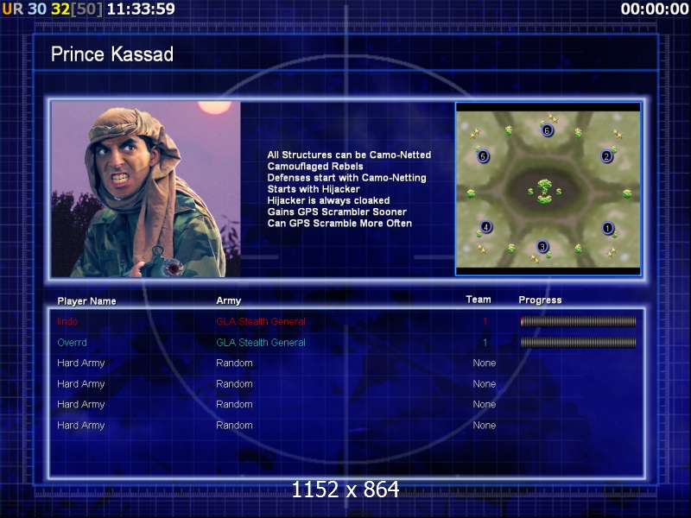The height and width of the screenshot is (518, 691).
Task: Click the 'Starts with Hijacker' line
Action: click(x=314, y=189)
